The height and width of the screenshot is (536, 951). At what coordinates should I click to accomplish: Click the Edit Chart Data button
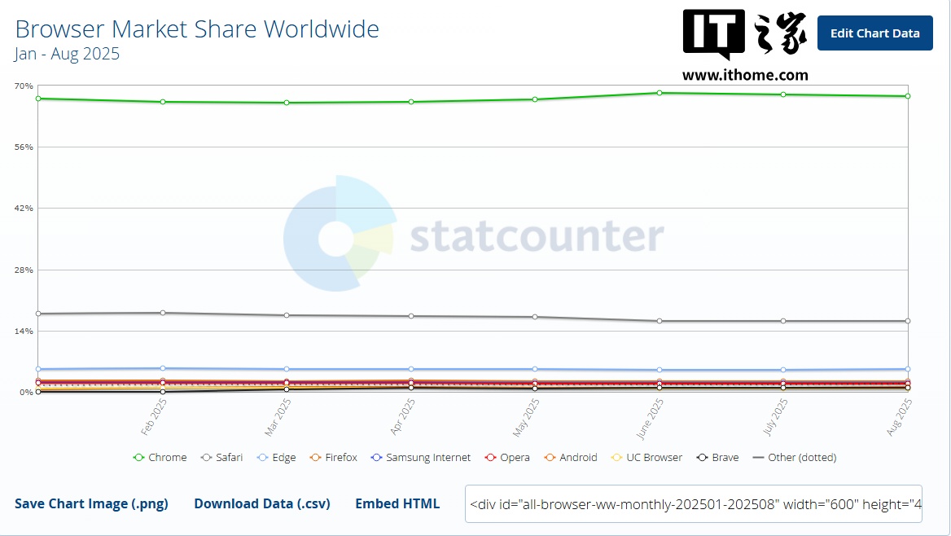pos(874,33)
